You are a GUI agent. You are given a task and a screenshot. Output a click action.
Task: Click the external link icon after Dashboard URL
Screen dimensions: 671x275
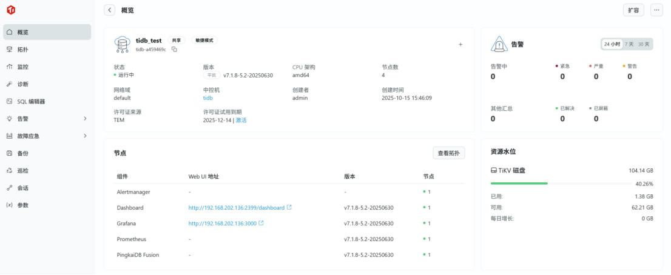[x=289, y=208]
